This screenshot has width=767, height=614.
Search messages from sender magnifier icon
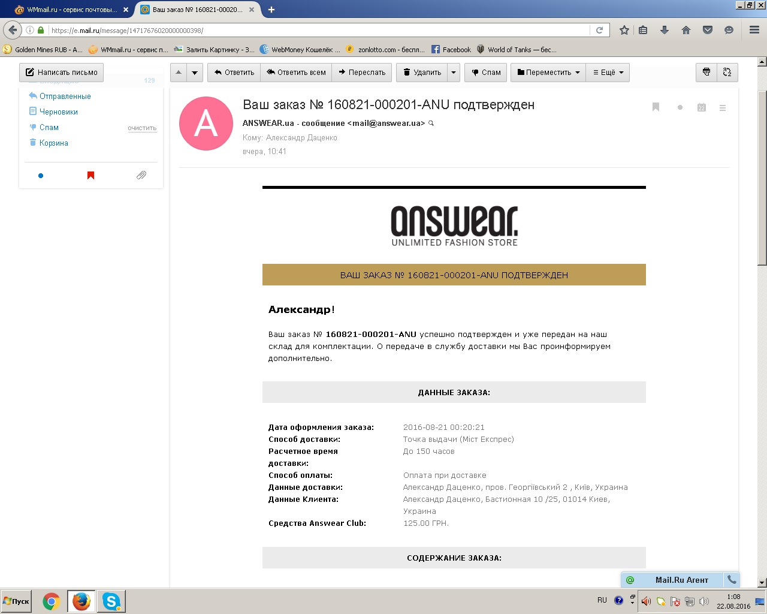pyautogui.click(x=431, y=124)
